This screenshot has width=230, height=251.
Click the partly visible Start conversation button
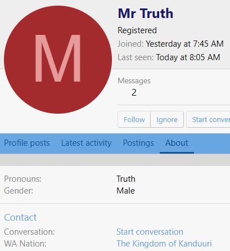coord(208,119)
